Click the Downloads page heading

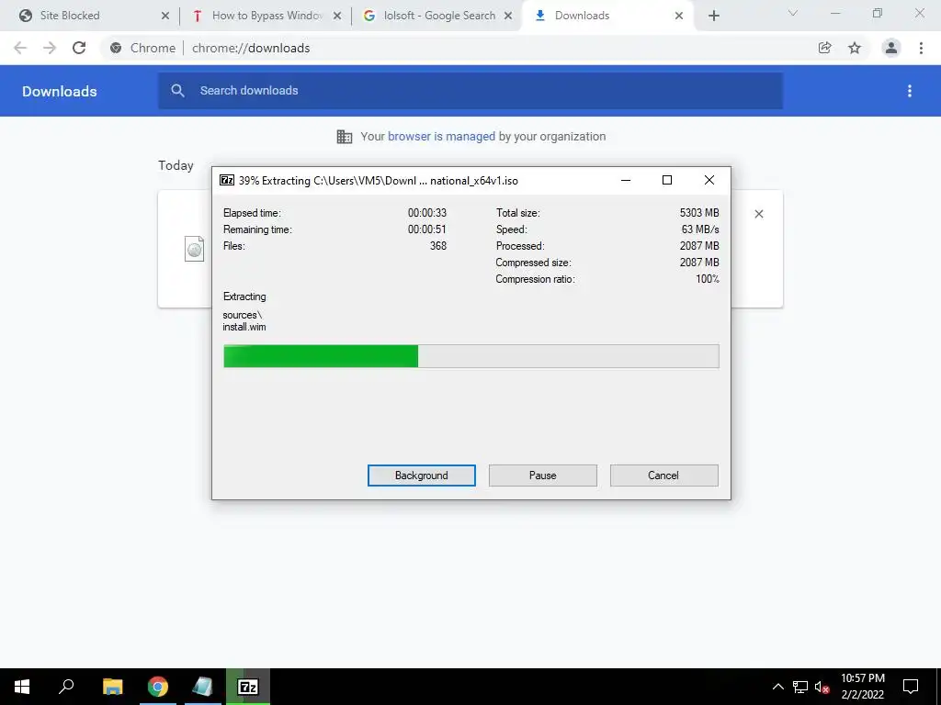(x=60, y=91)
